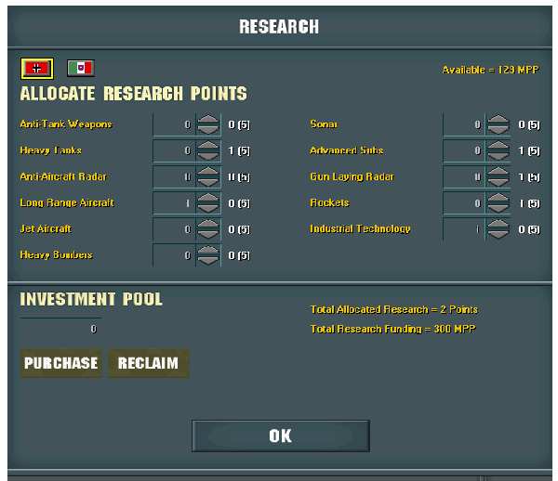Increase Heavy Tanks research points
558x481 pixels.
pos(208,146)
